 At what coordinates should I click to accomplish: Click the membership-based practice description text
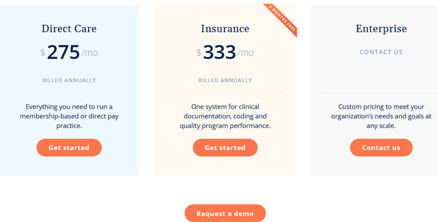[x=69, y=116]
